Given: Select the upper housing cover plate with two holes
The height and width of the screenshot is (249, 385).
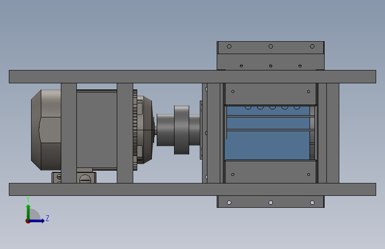Looking at the screenshot, I should (x=270, y=94).
